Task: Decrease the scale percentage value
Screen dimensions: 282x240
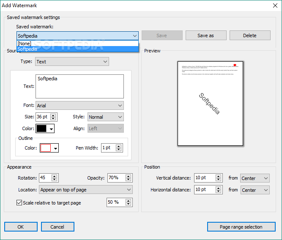Action: (x=128, y=204)
